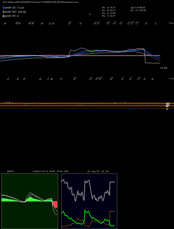Click the '(14 day) 70, +12, -64' ADX values
The height and width of the screenshot is (229, 174).
click(x=98, y=171)
